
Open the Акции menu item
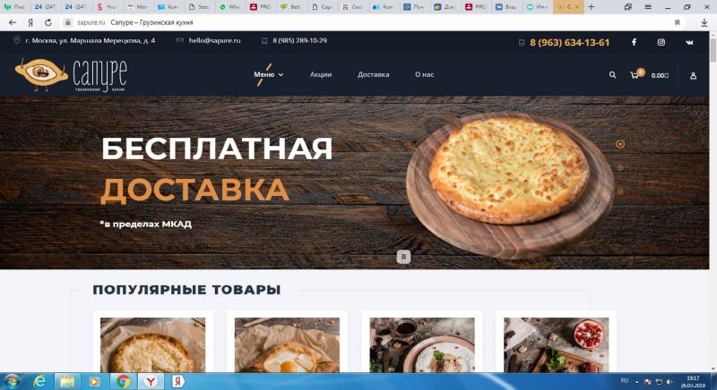pos(321,74)
